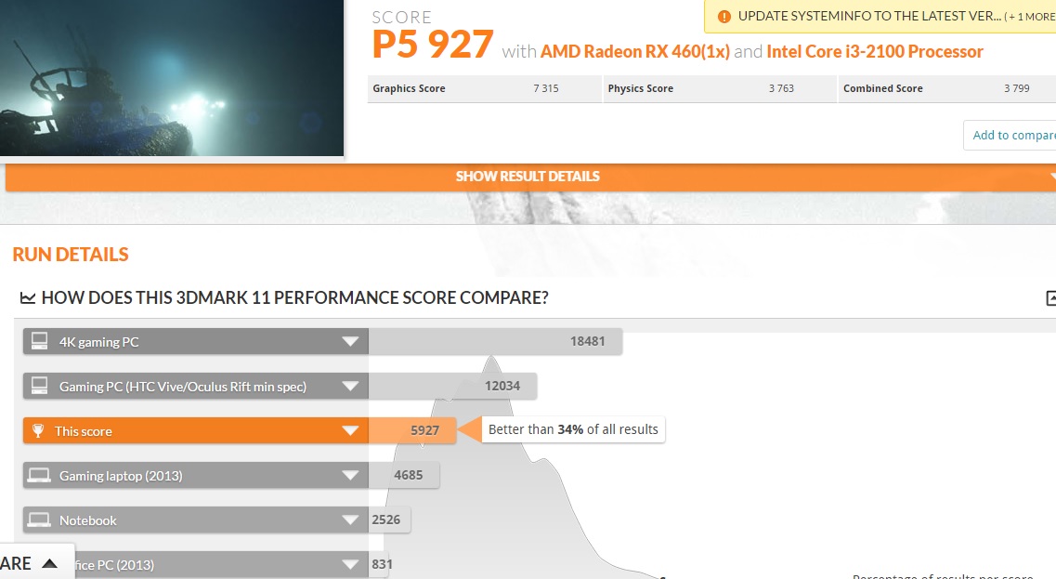Click the 18481 score bar value
Viewport: 1056px width, 579px height.
(587, 341)
